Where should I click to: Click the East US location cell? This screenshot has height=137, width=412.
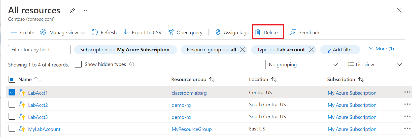(x=257, y=129)
